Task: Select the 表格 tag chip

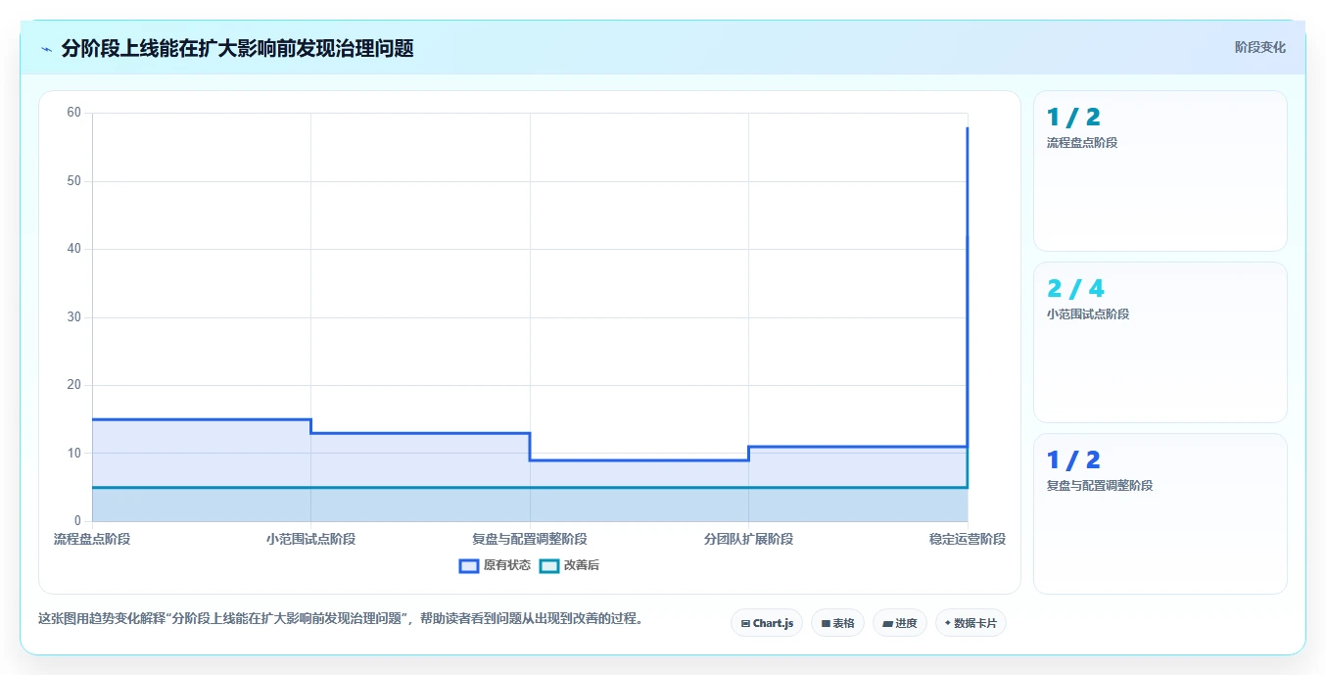Action: (837, 623)
